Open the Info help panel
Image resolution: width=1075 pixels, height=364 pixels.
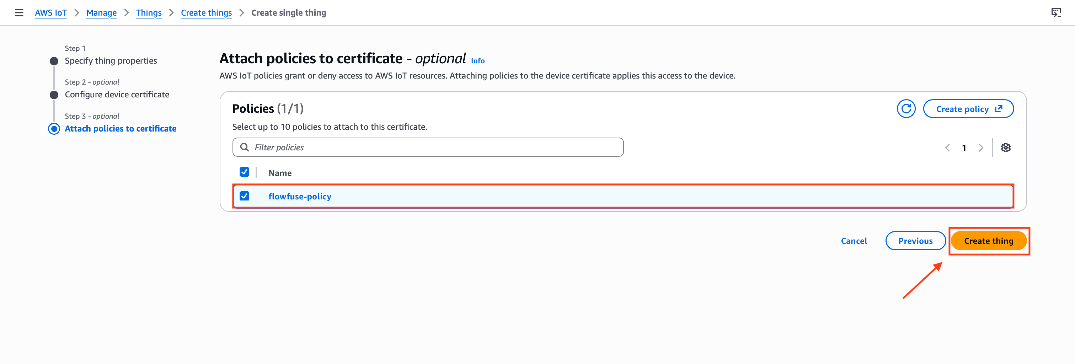(x=477, y=60)
